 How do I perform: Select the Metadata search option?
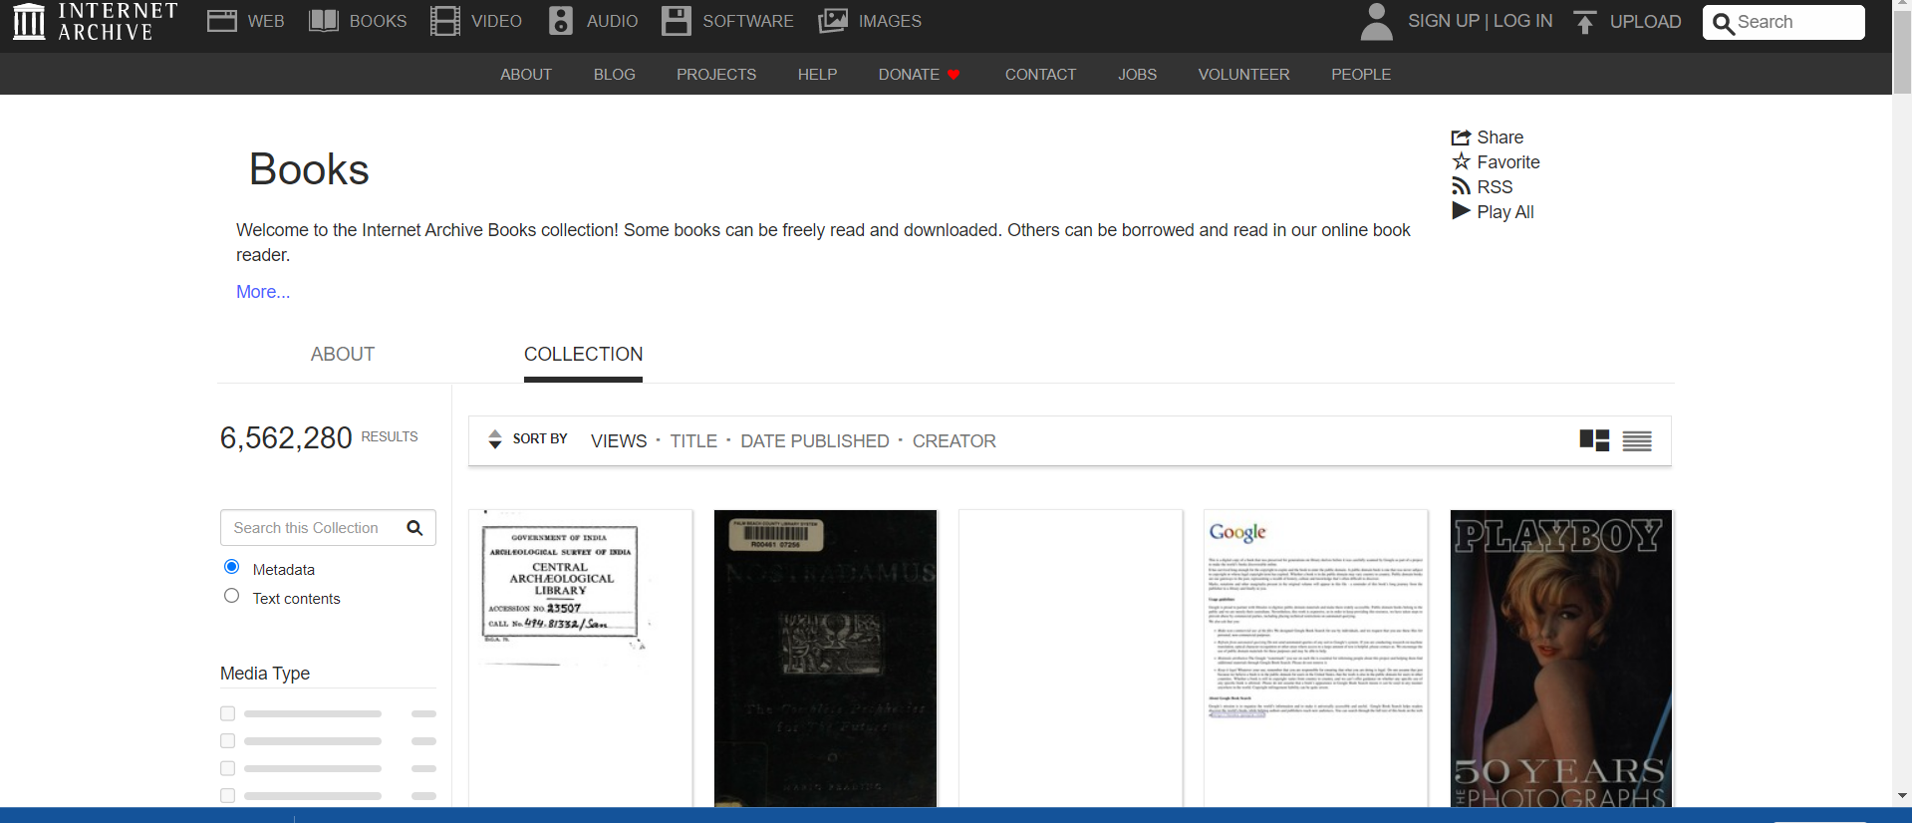[x=232, y=567]
